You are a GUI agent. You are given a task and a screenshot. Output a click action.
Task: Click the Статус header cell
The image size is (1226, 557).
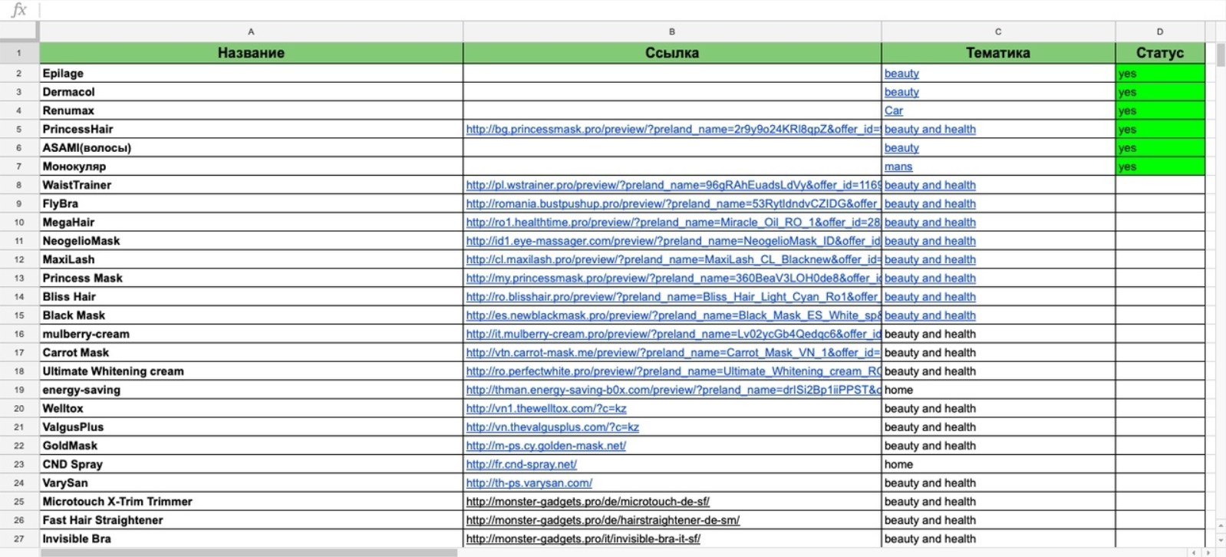pos(1160,53)
